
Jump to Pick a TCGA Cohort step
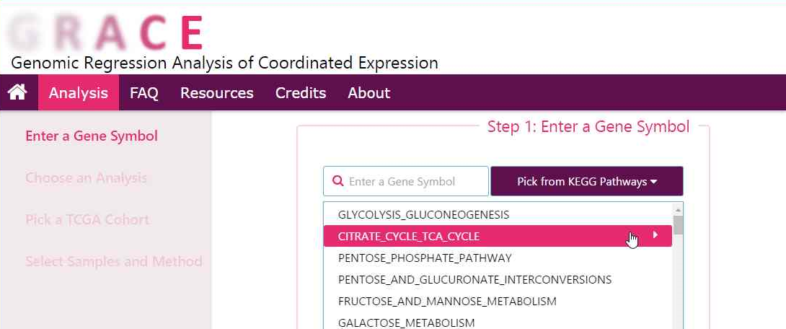coord(87,220)
